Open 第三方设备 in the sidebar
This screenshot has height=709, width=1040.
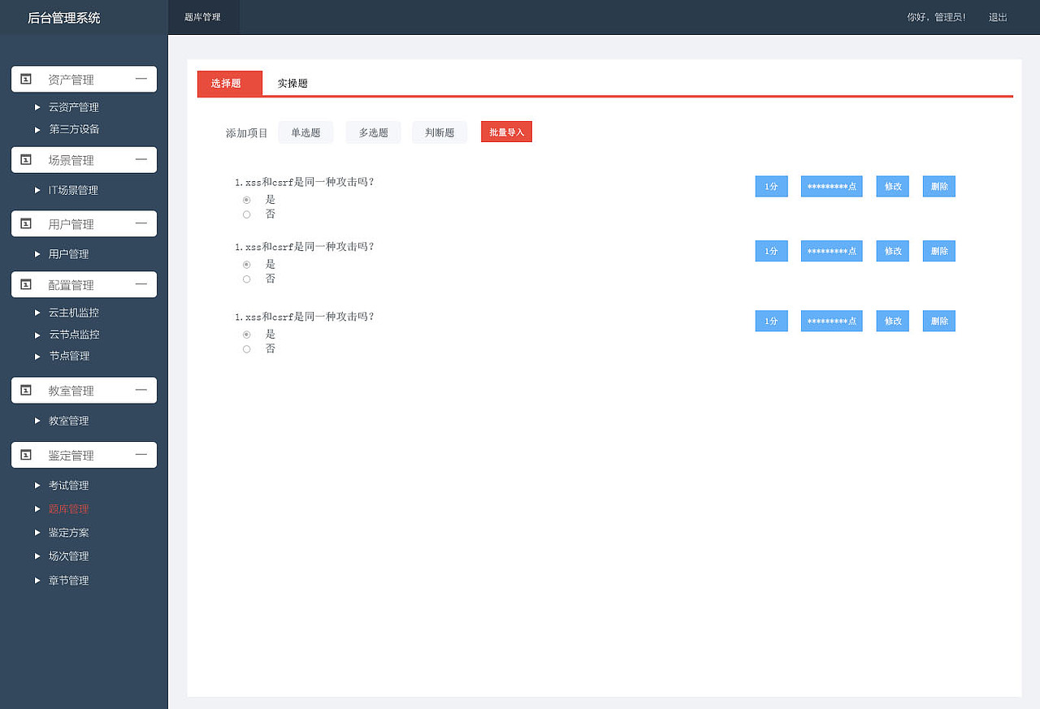pyautogui.click(x=74, y=129)
